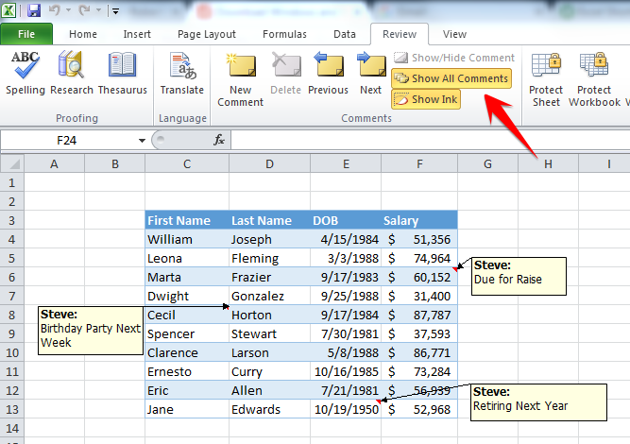Toggle off Show All Comments
Viewport: 630px width, 444px height.
coord(451,78)
